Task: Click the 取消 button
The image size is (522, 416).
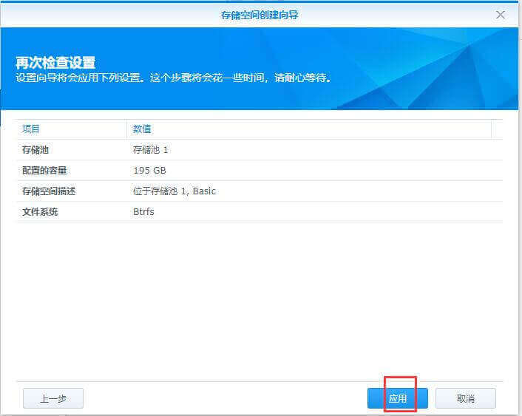Action: 465,398
